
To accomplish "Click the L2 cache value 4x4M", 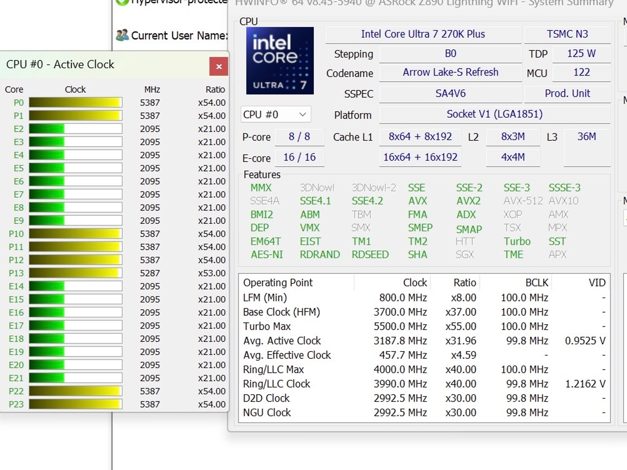I will 513,158.
